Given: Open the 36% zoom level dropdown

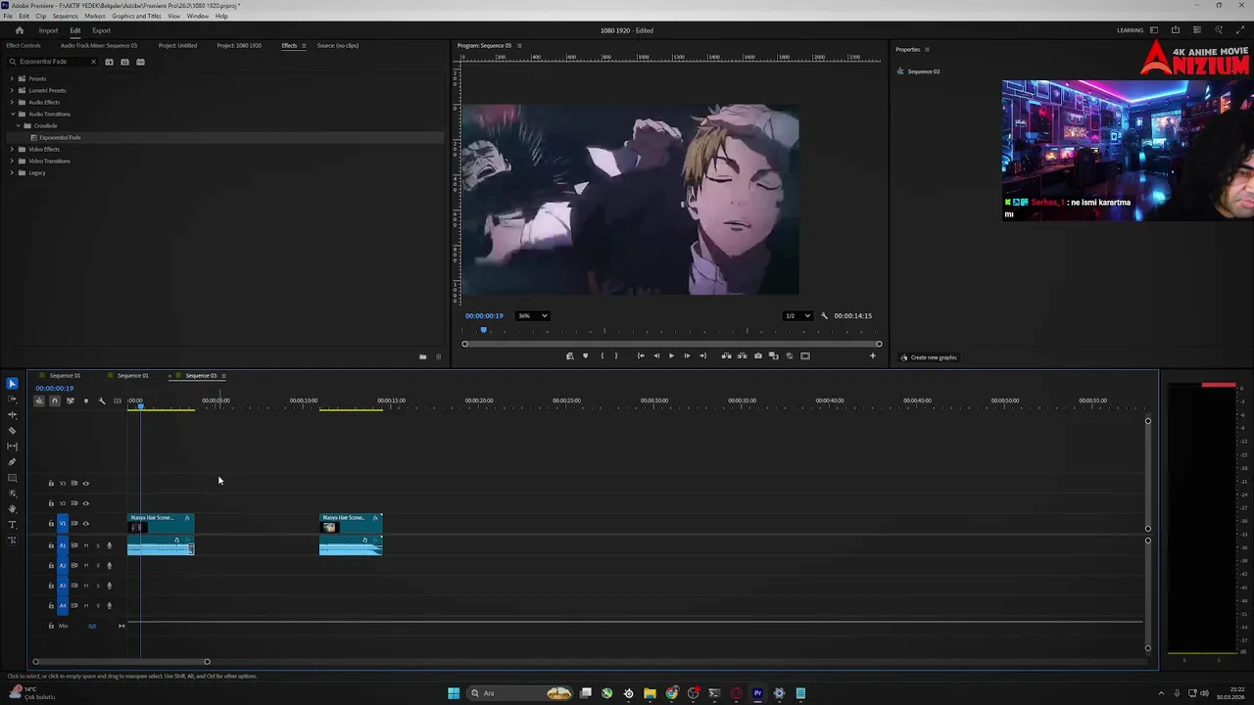Looking at the screenshot, I should [533, 315].
